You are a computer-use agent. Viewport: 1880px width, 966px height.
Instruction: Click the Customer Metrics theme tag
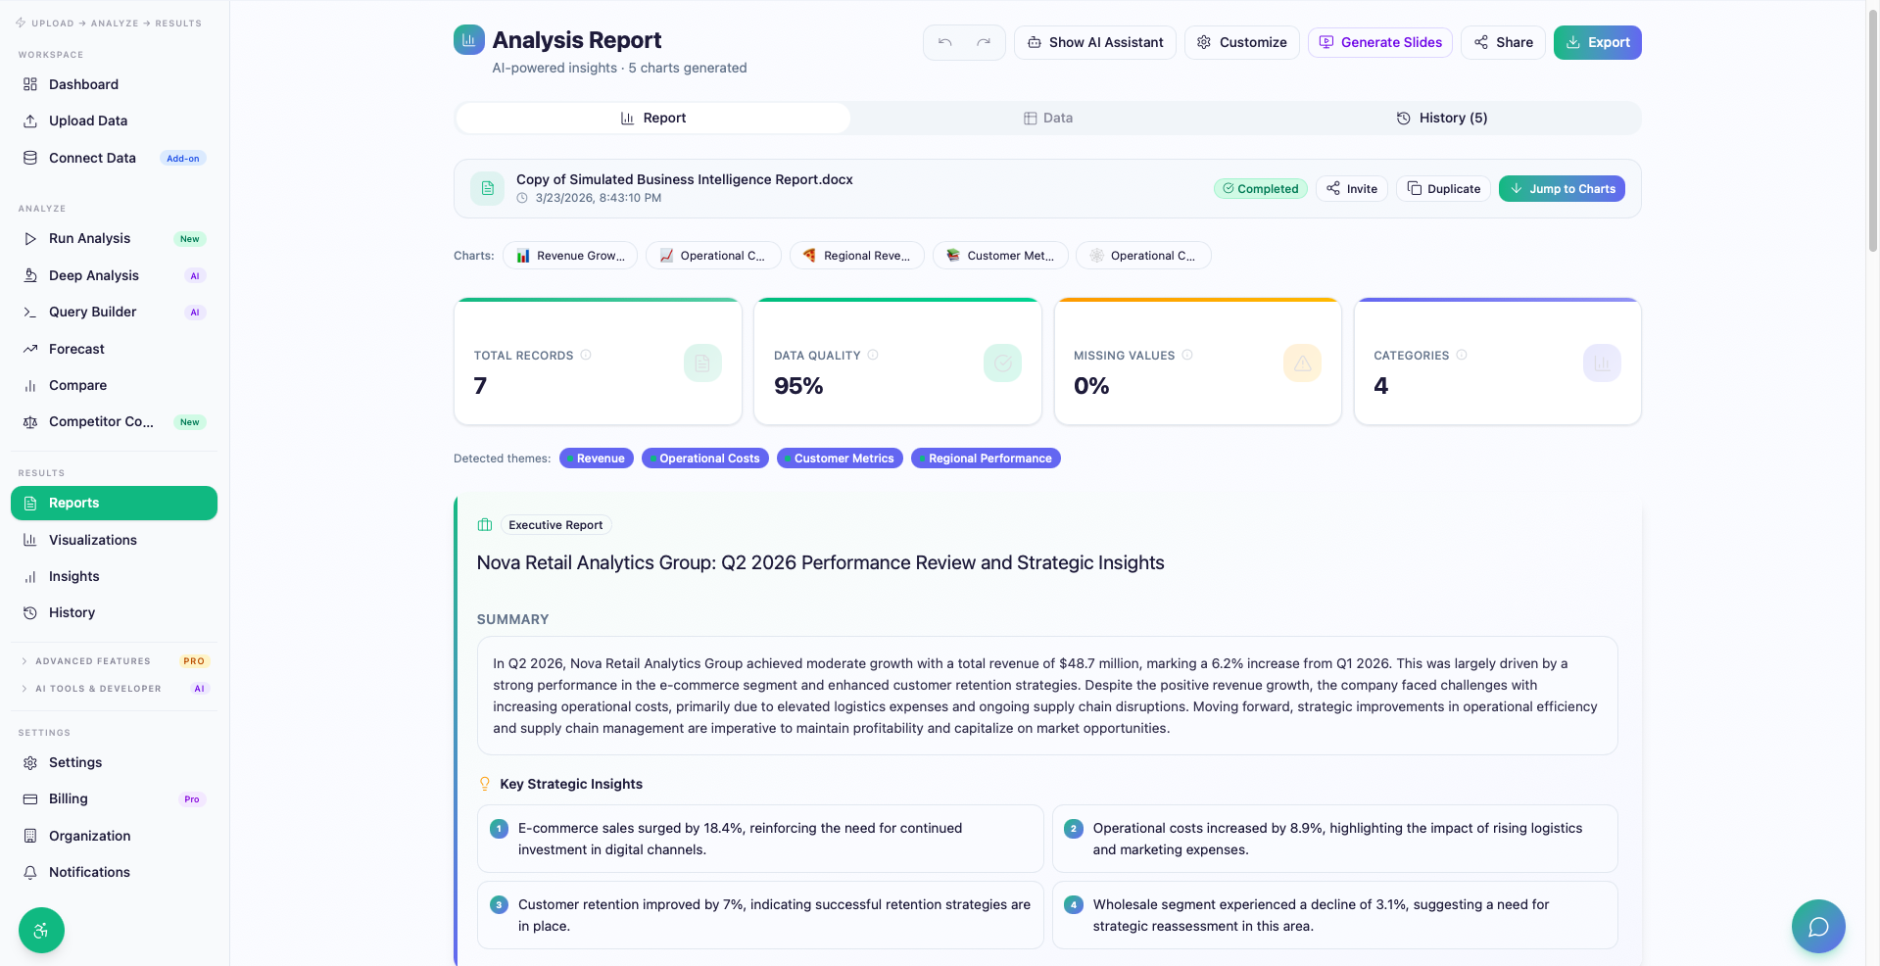(x=841, y=459)
